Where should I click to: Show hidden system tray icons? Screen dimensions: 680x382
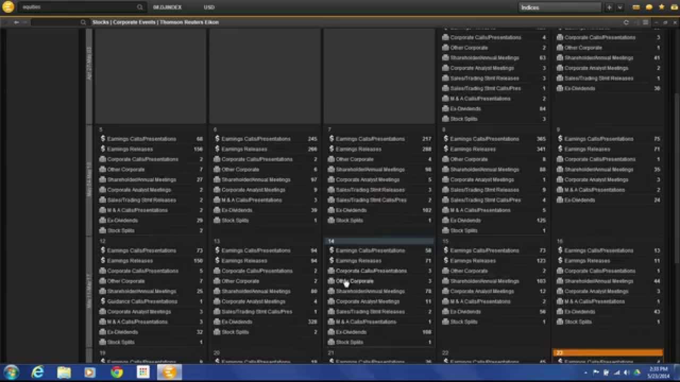point(586,372)
